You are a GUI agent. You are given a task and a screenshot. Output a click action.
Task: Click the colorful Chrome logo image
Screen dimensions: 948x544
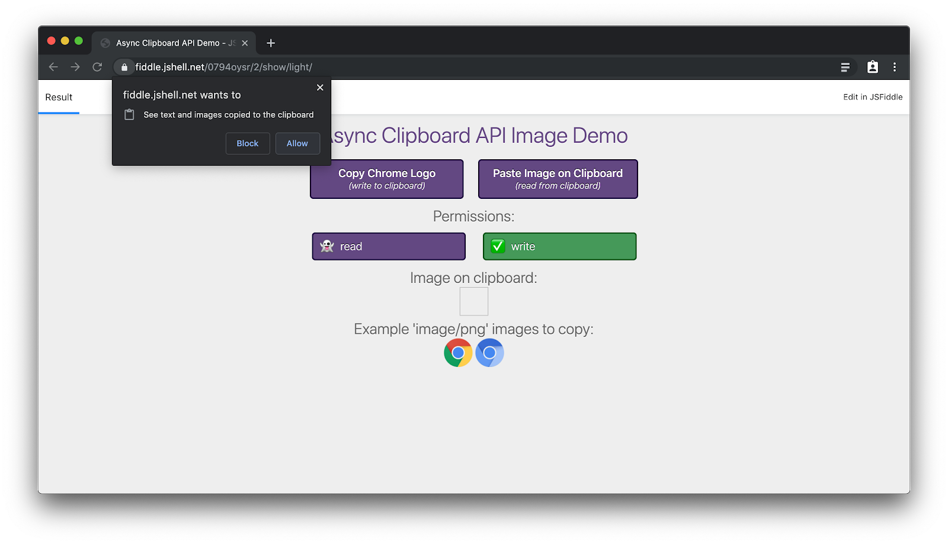(x=458, y=353)
